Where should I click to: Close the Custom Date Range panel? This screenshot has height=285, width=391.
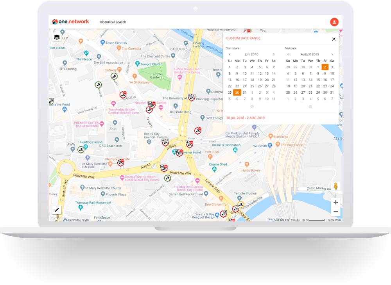click(x=334, y=39)
